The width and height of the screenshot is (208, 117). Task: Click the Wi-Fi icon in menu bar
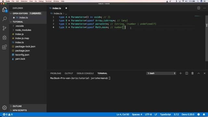coord(183,1)
